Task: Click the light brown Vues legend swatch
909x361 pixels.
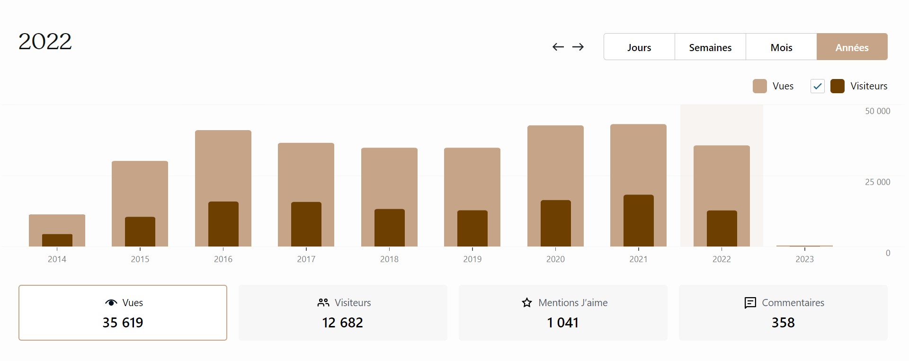Action: [760, 86]
